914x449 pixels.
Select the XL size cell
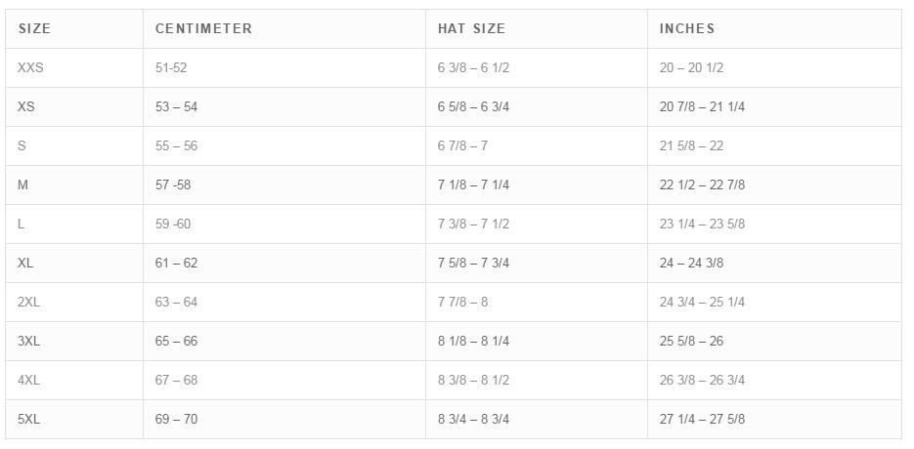coord(26,264)
